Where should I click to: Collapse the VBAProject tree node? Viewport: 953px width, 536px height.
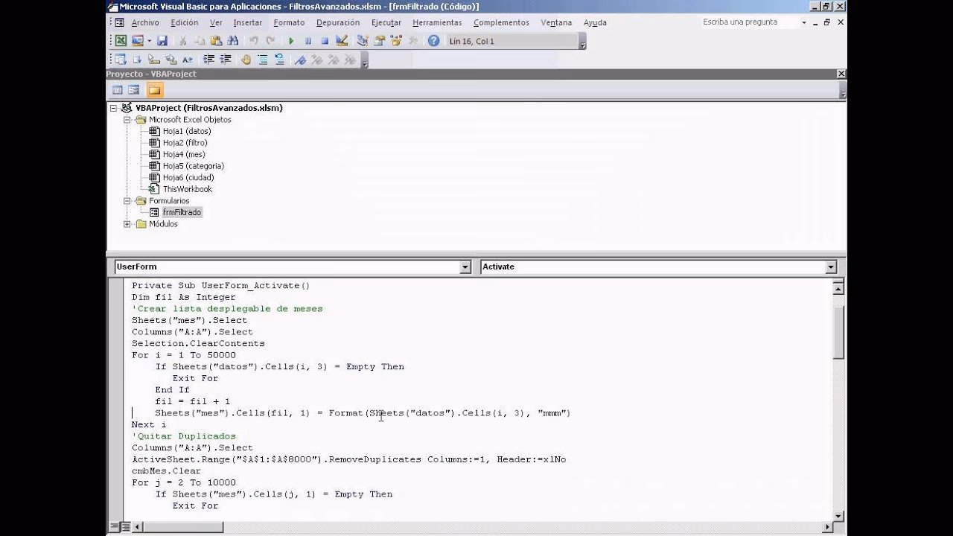click(x=114, y=108)
